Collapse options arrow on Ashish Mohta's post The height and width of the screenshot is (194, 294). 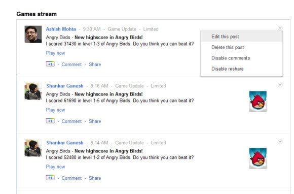tap(280, 28)
